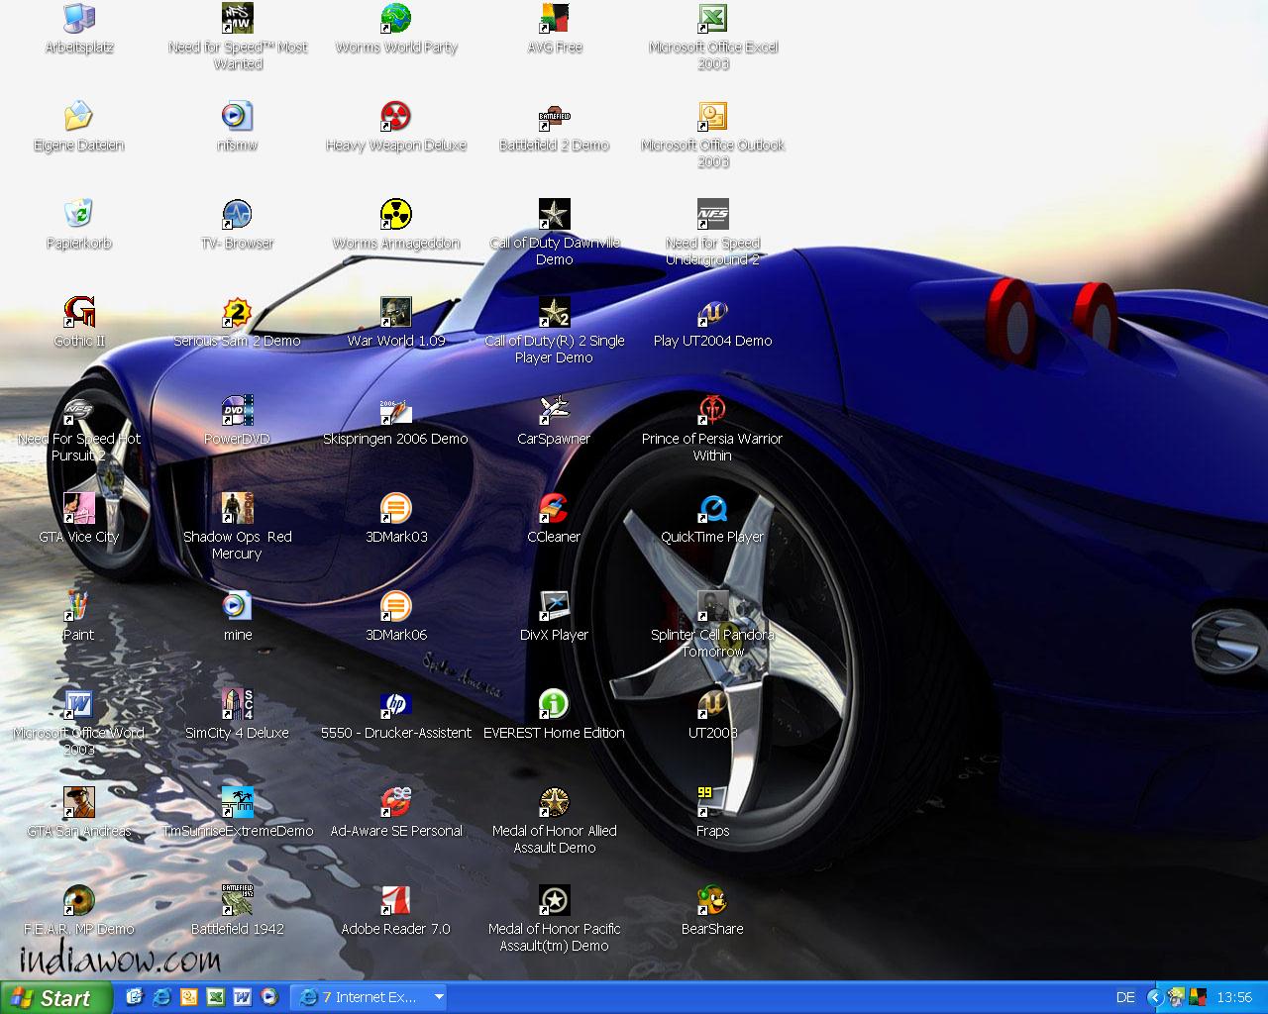Click the CCleaner desktop icon
Screen dimensions: 1268x1014
(554, 509)
